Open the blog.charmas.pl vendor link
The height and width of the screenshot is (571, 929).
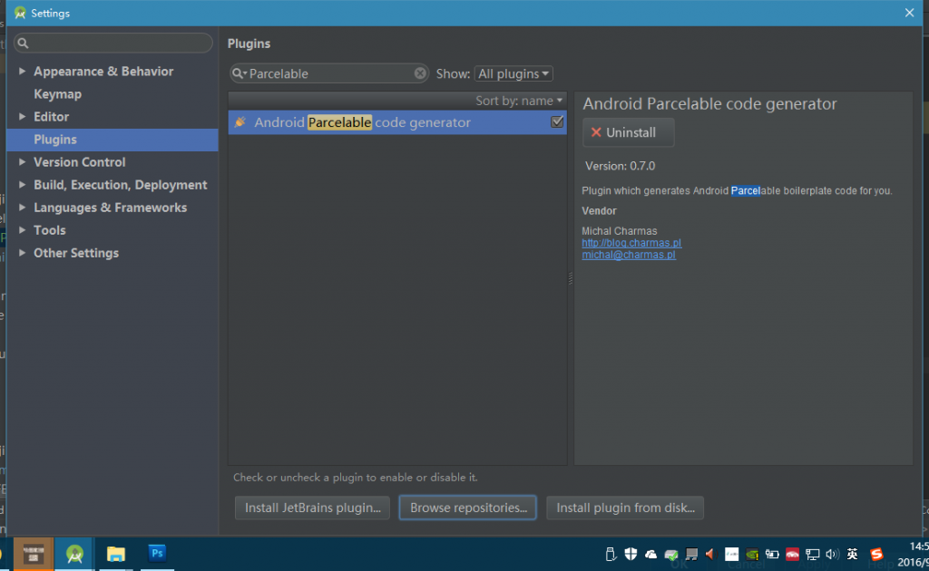[631, 243]
